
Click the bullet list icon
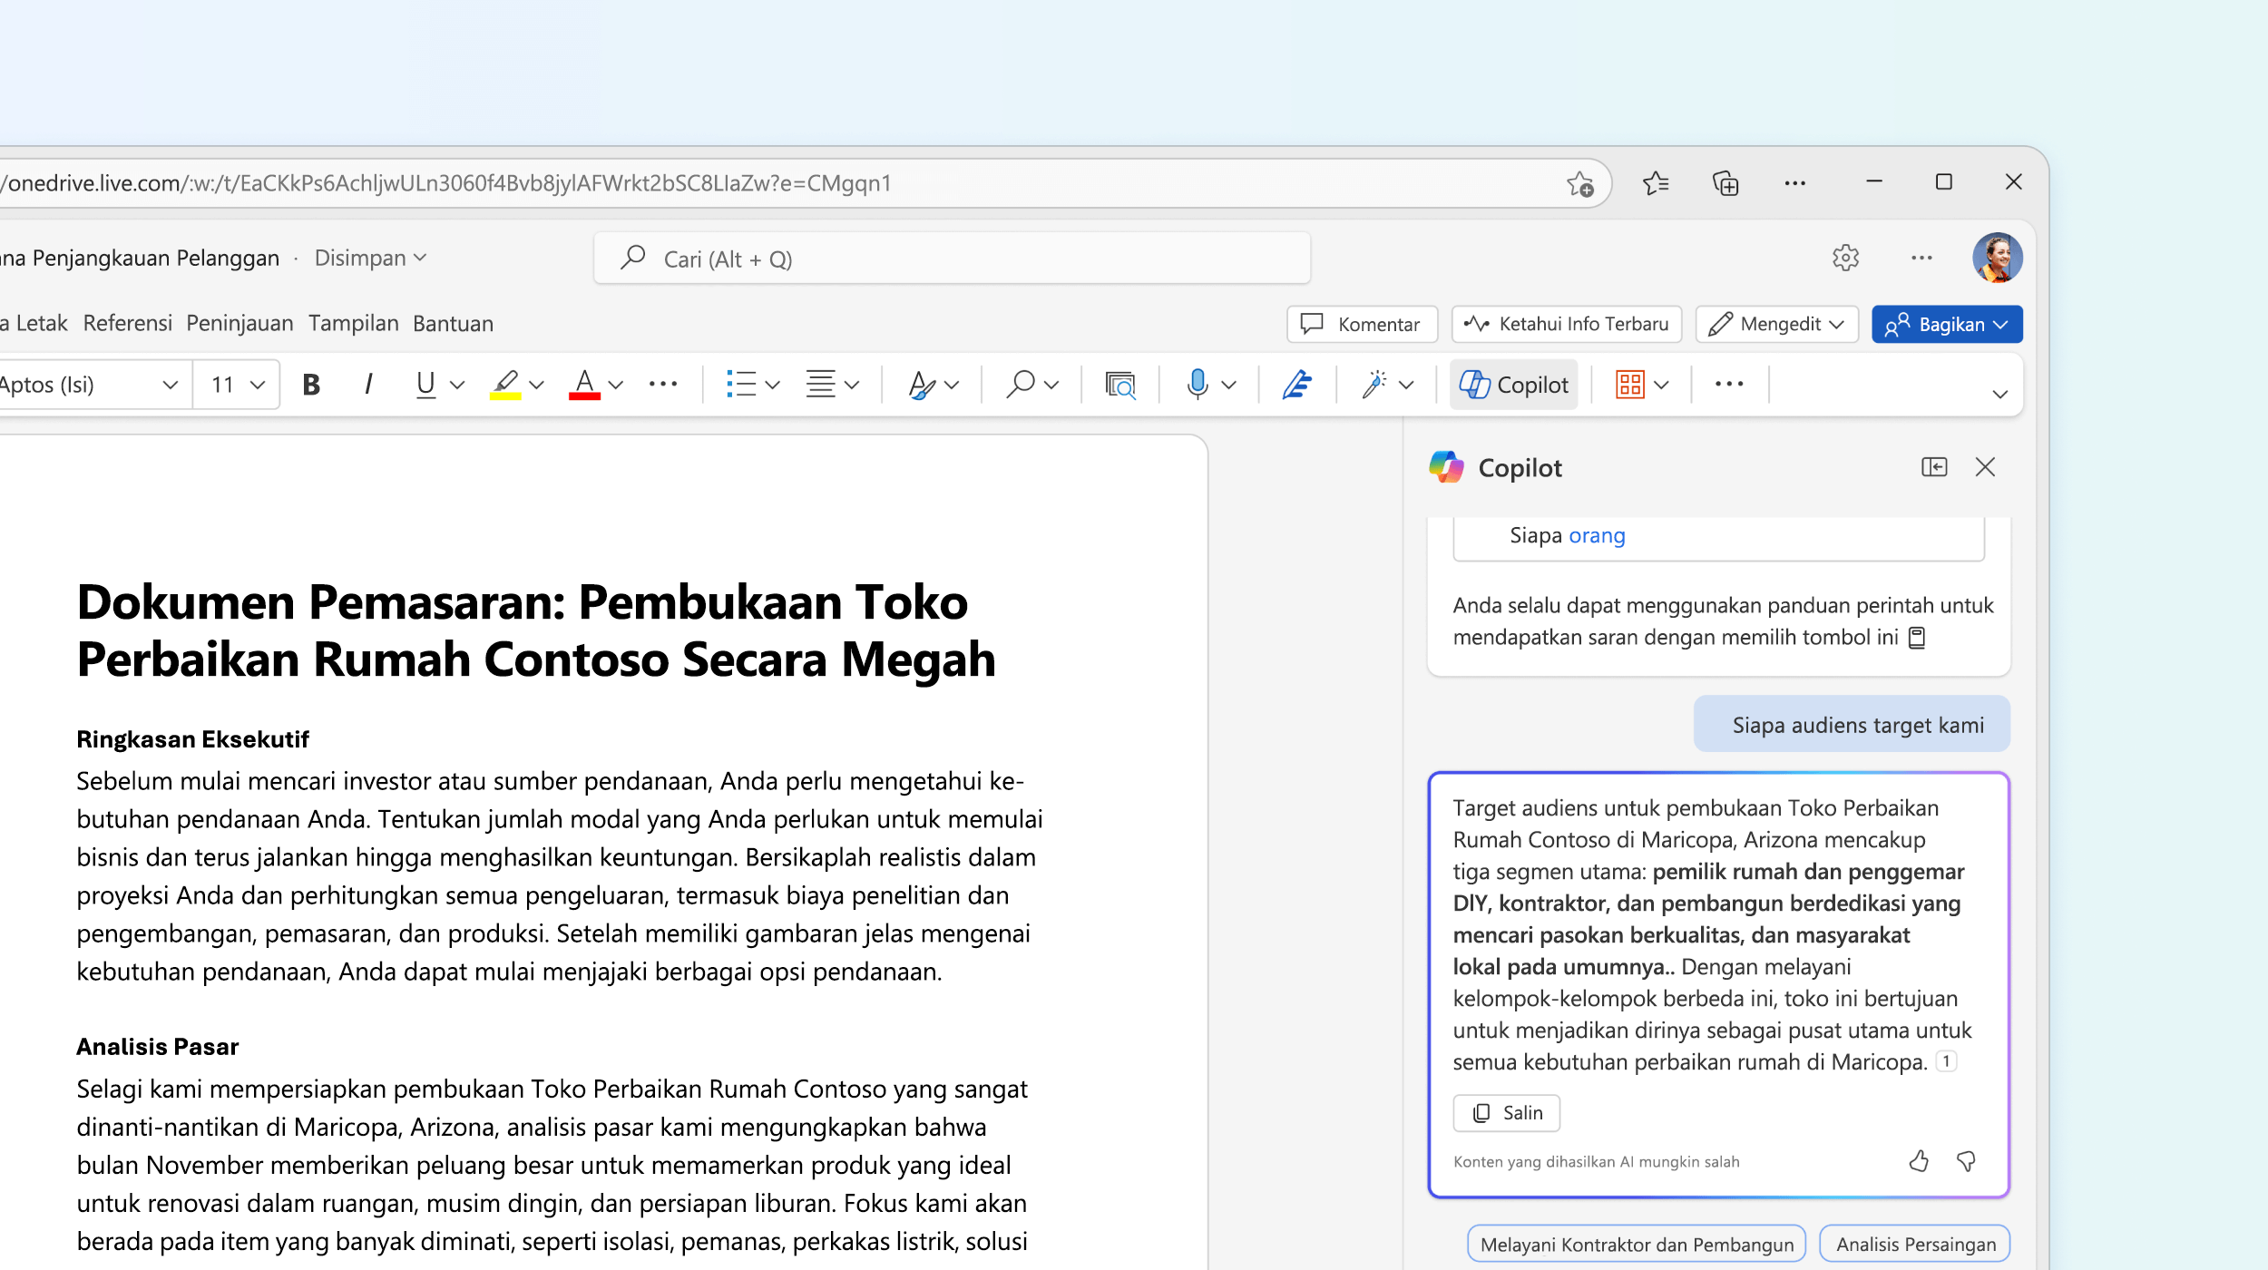coord(740,385)
